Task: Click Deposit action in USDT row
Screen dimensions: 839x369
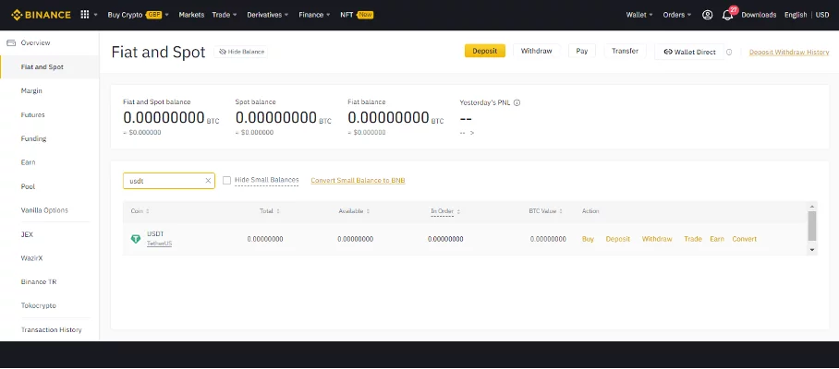Action: point(618,239)
